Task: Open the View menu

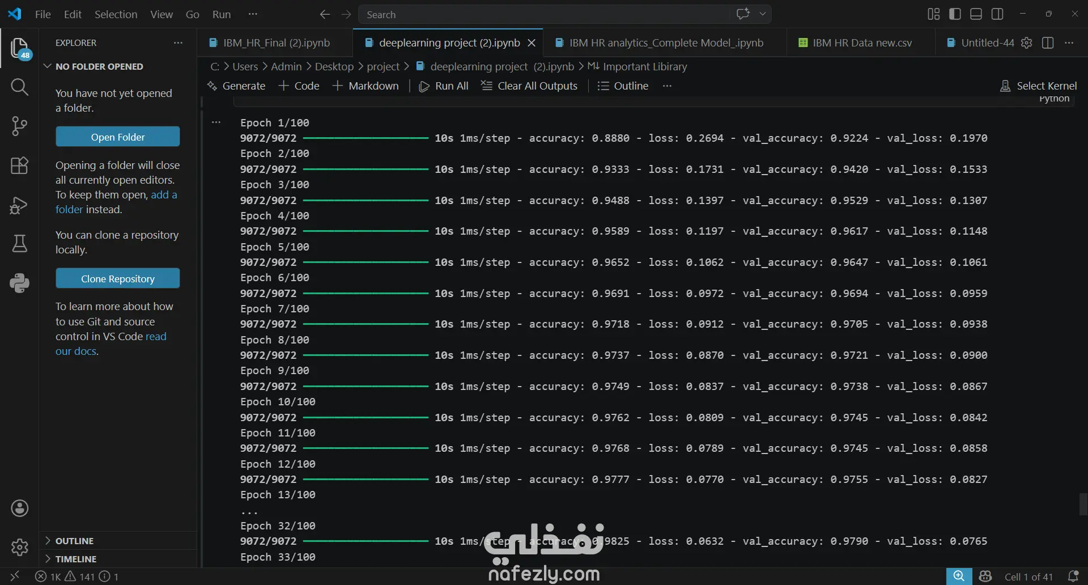Action: [x=161, y=14]
